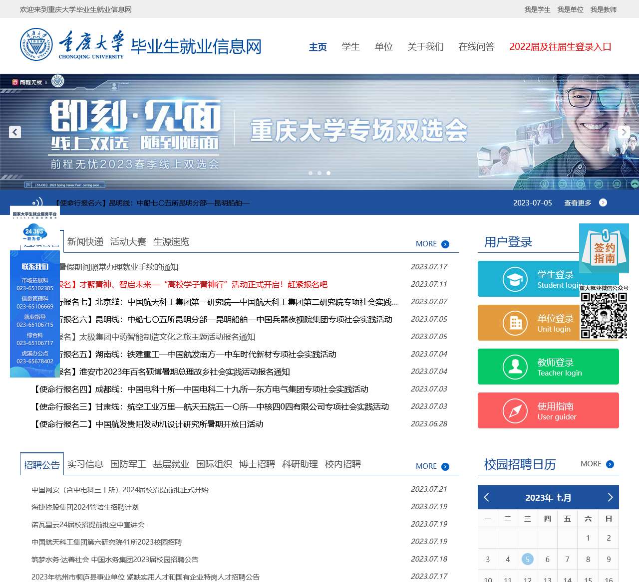Open news 使命行报名二 中国航发贵阳发动机

(x=147, y=424)
